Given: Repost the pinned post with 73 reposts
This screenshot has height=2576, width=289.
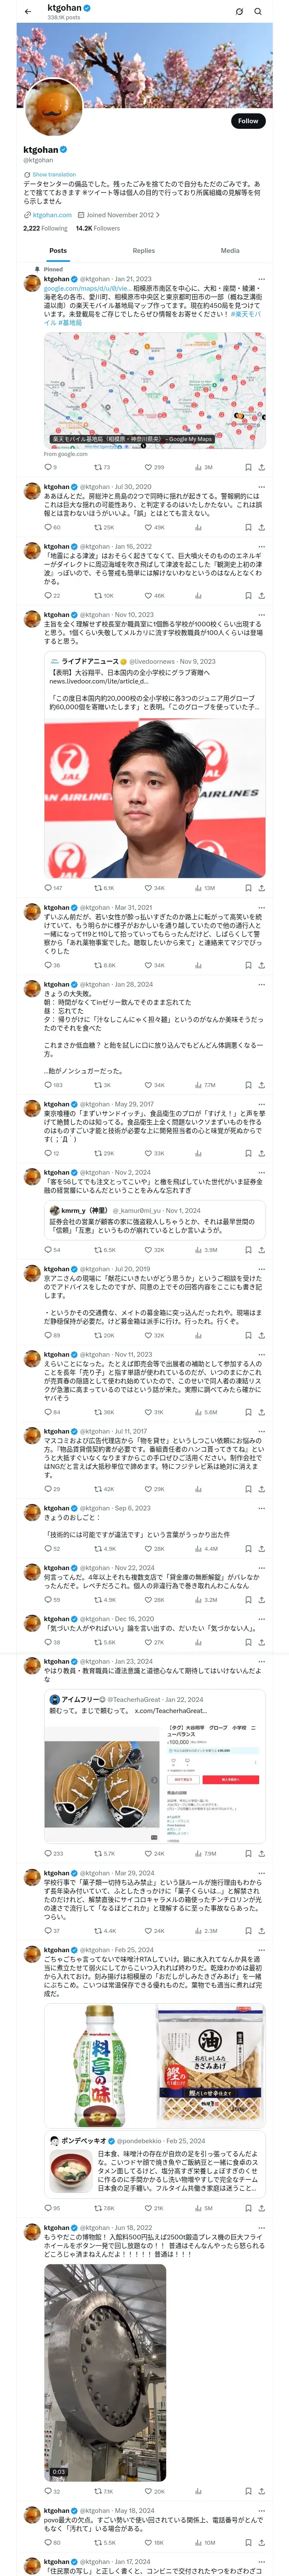Looking at the screenshot, I should pos(101,467).
